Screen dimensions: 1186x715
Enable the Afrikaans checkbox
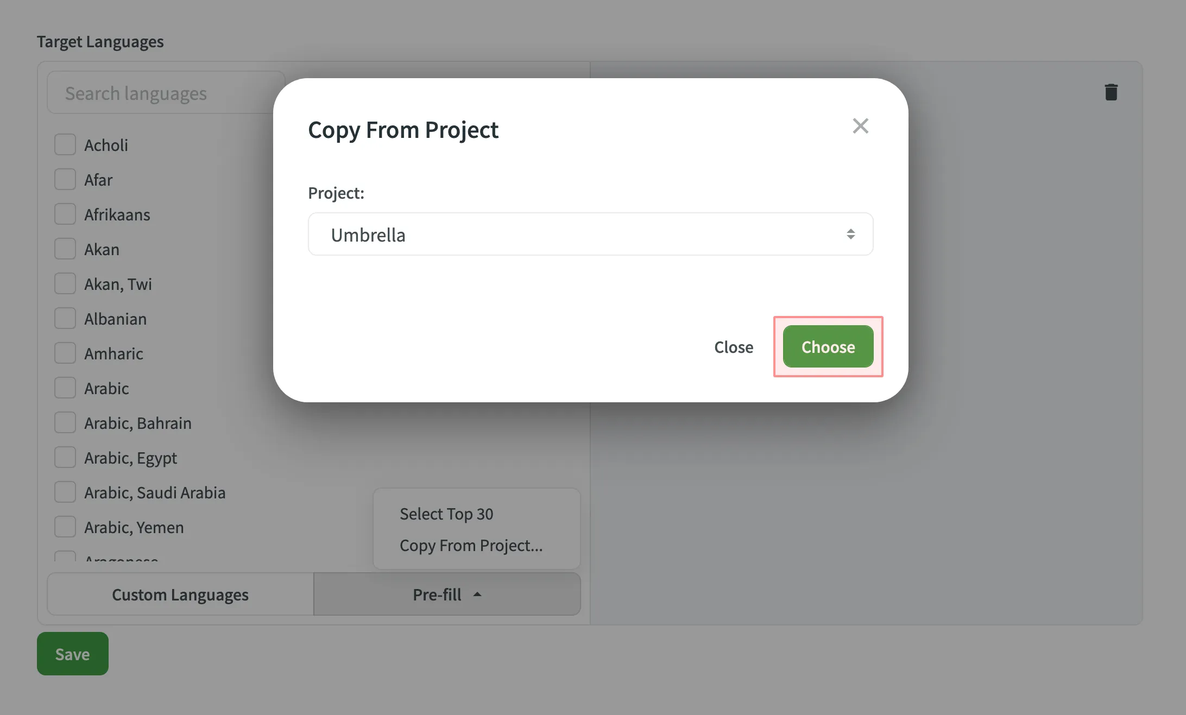[65, 213]
